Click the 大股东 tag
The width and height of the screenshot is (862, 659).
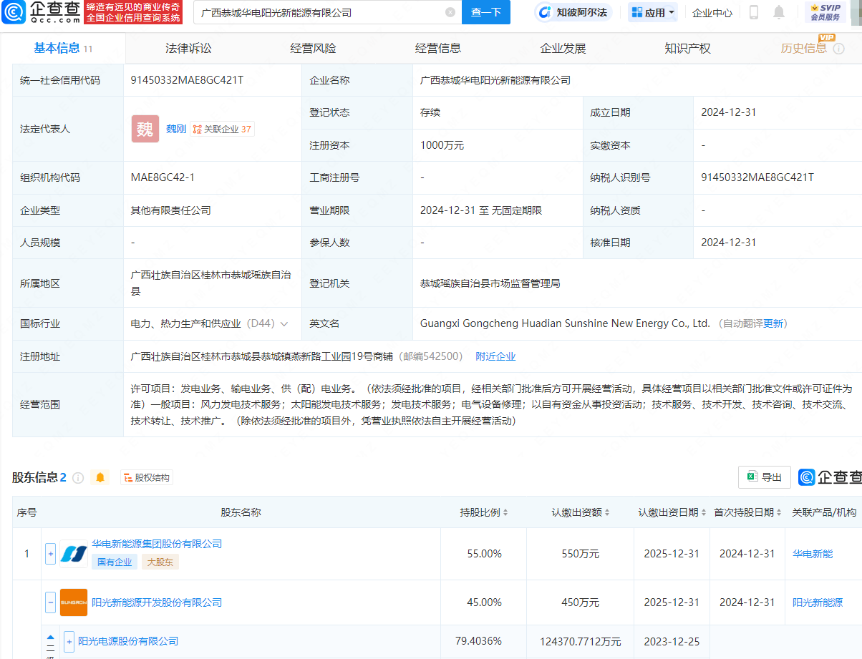160,562
